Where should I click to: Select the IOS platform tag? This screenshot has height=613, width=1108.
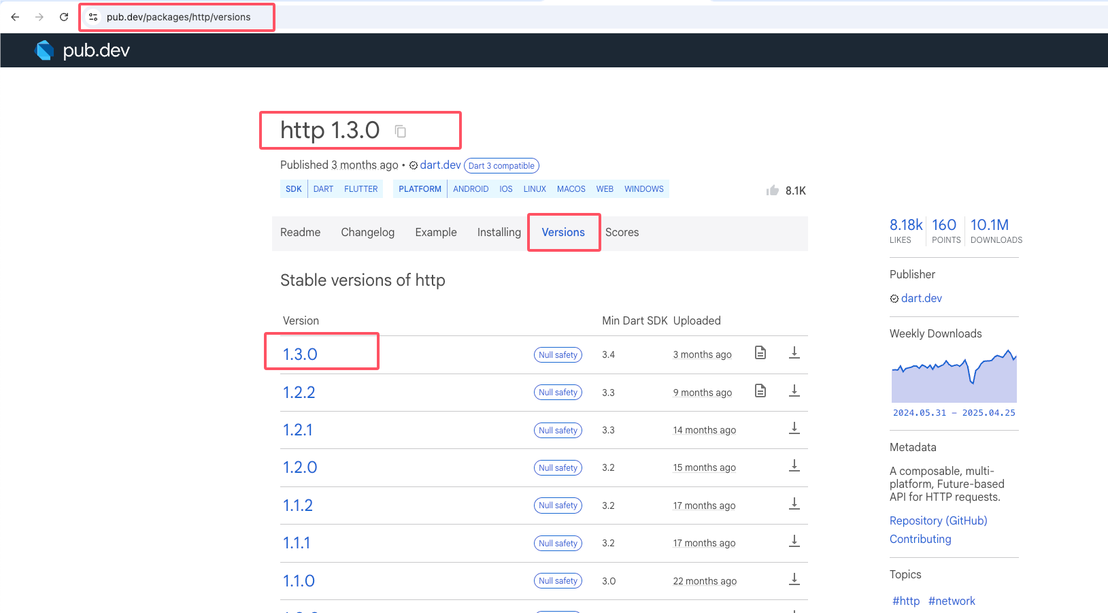click(x=506, y=189)
